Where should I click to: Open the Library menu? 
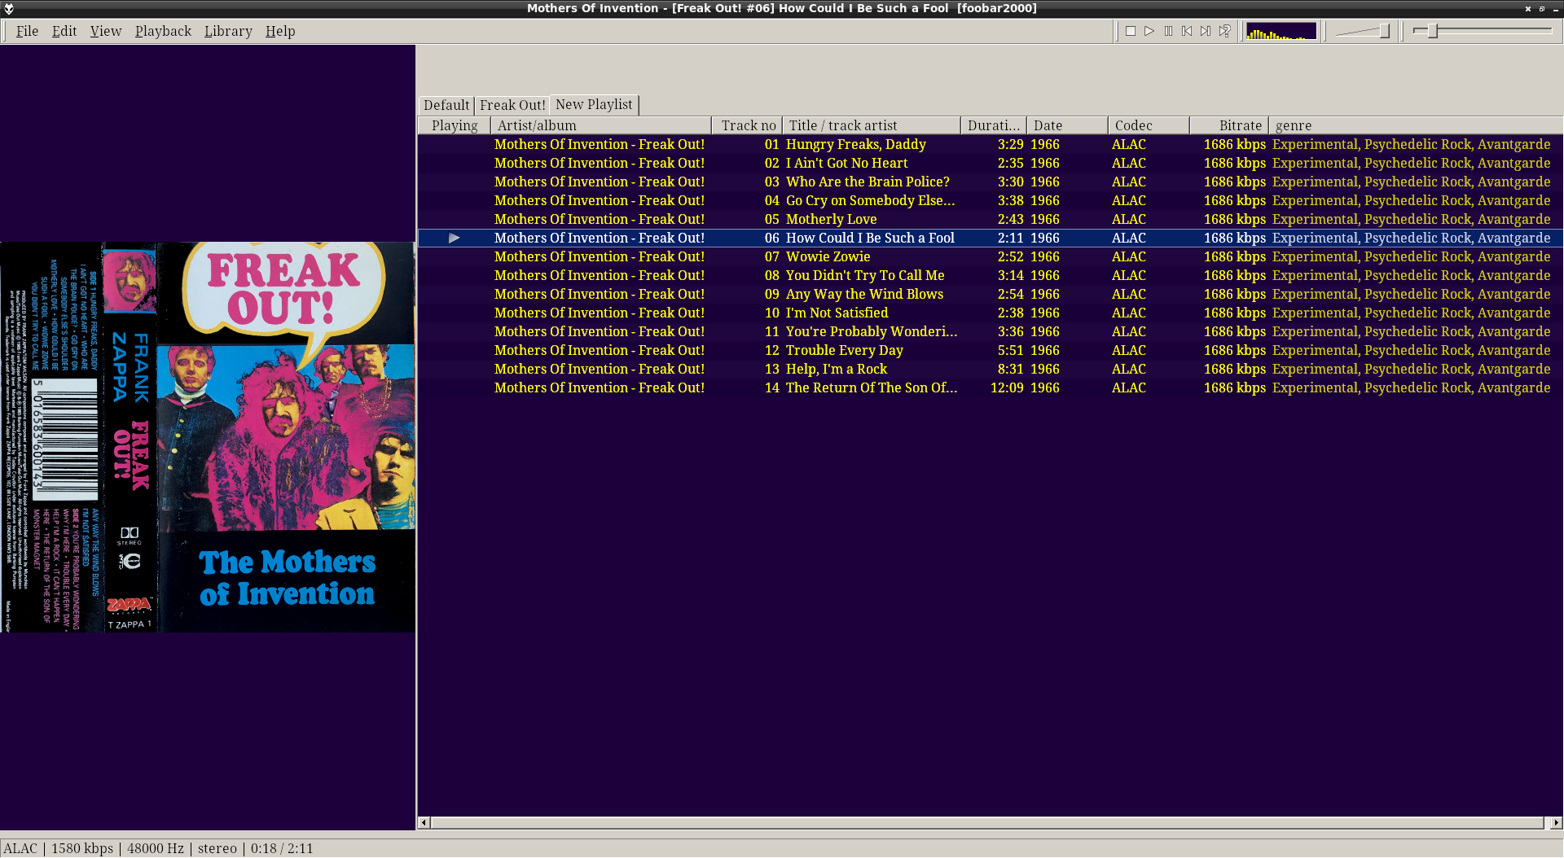[228, 31]
